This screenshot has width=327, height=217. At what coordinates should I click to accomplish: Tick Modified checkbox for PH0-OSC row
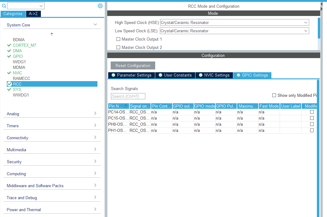(x=312, y=124)
